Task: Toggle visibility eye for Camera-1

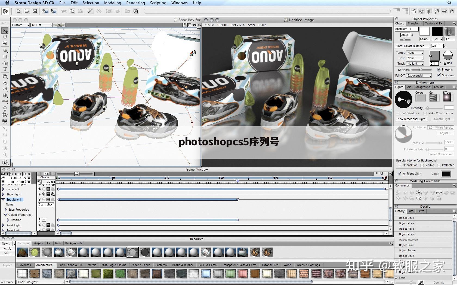Action: click(x=39, y=189)
